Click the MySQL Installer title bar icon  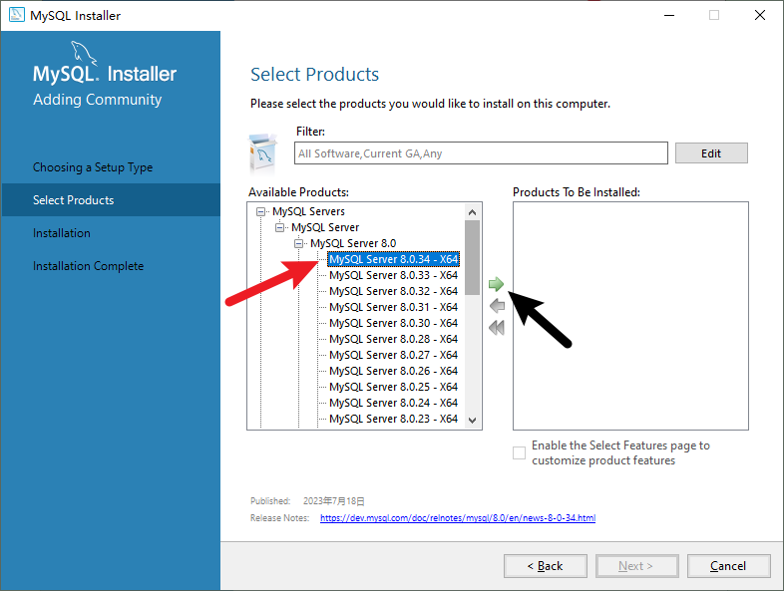pos(17,15)
